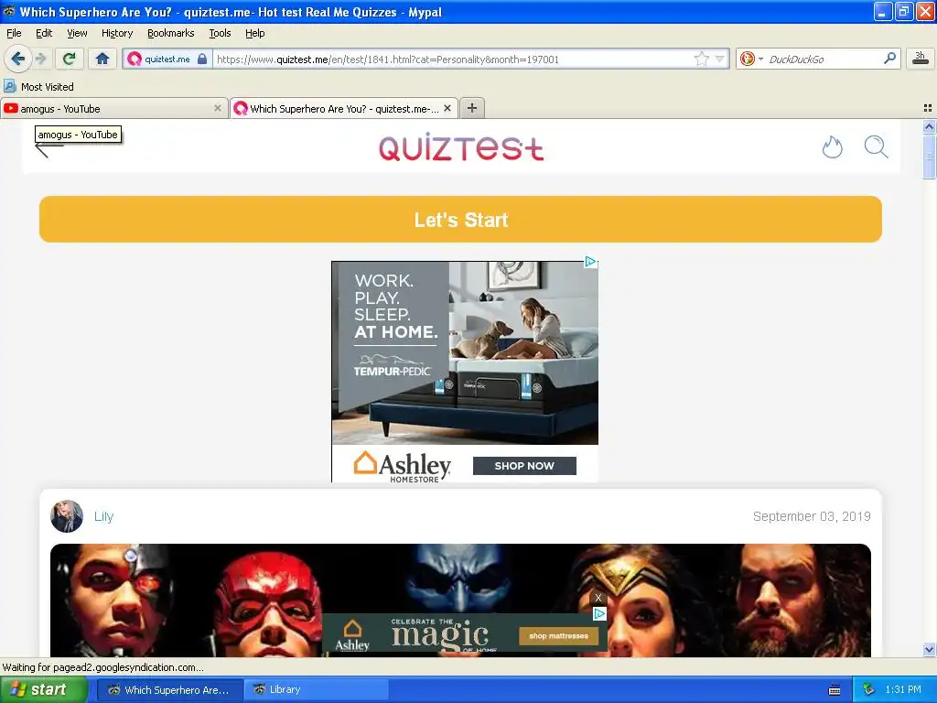The image size is (937, 703).
Task: Click the URL address field
Action: 452,59
